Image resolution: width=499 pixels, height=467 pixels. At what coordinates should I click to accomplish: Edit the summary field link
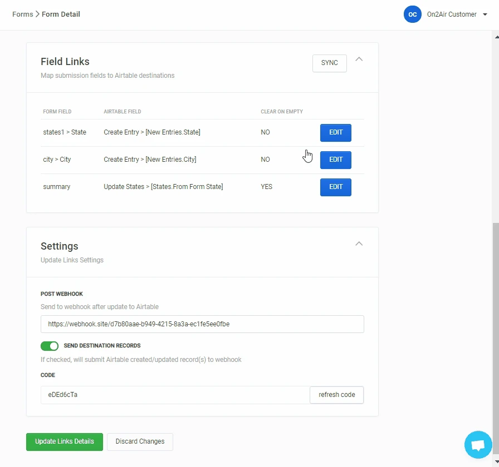335,187
